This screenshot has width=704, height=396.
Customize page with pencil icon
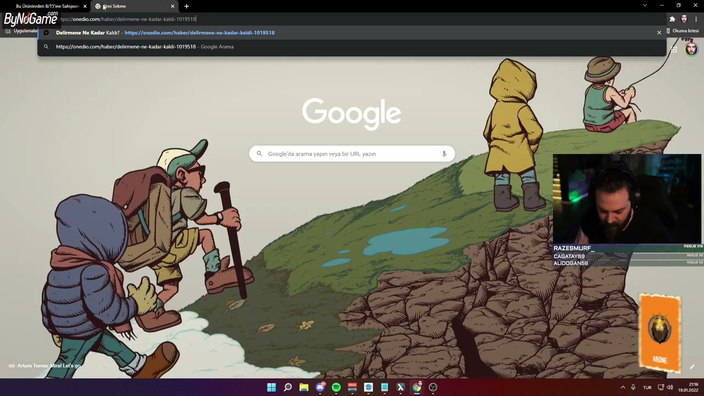692,367
